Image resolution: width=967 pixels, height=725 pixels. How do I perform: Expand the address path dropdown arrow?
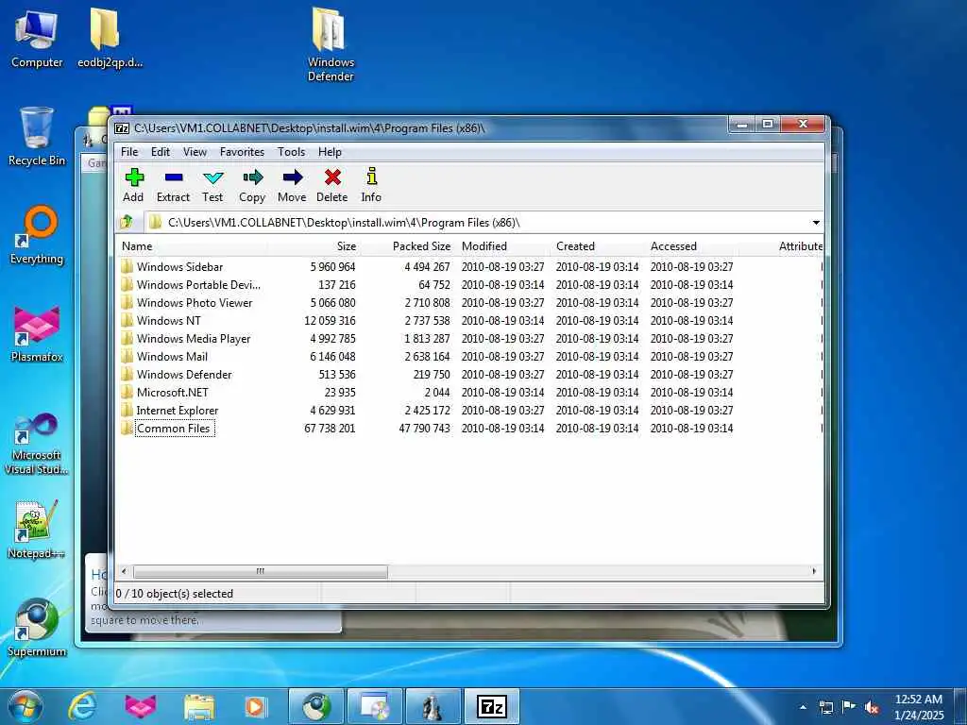point(816,223)
